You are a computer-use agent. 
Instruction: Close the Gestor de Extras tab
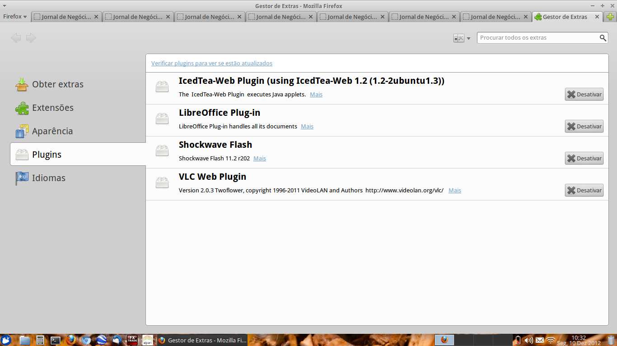(597, 17)
